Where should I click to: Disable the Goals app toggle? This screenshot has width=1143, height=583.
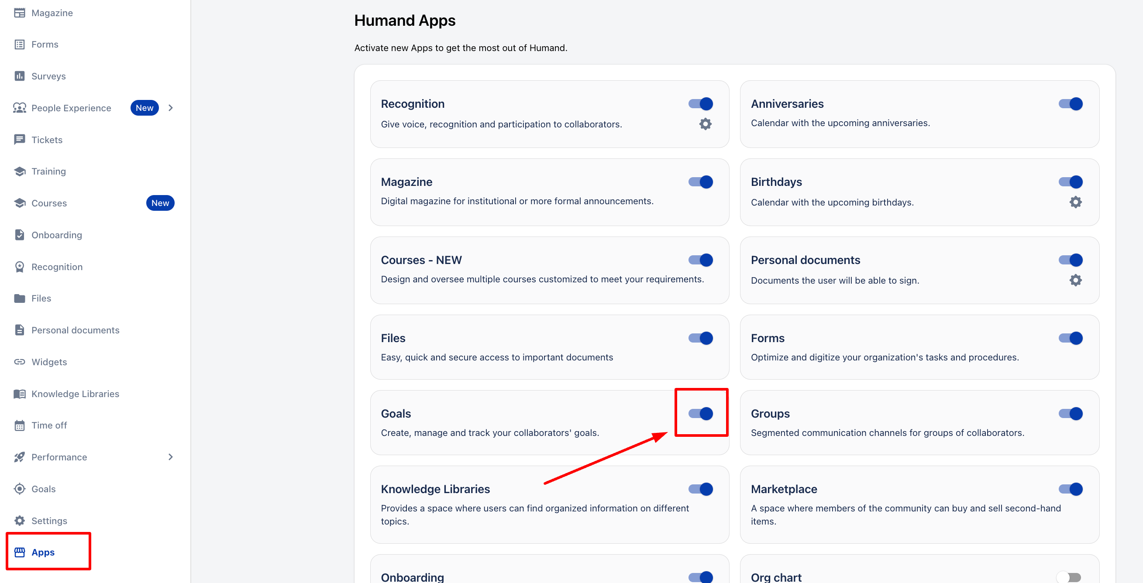click(701, 414)
